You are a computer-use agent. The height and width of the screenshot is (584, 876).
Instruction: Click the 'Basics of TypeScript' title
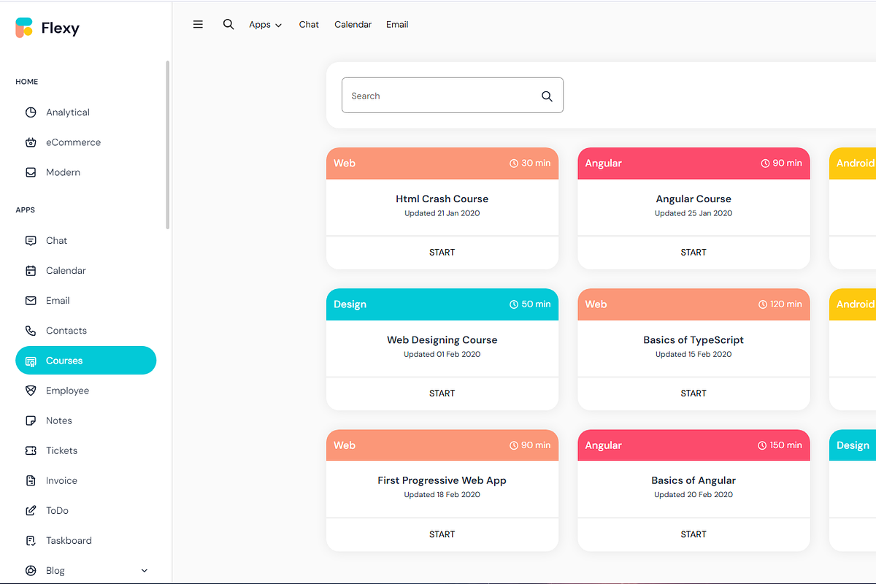693,340
